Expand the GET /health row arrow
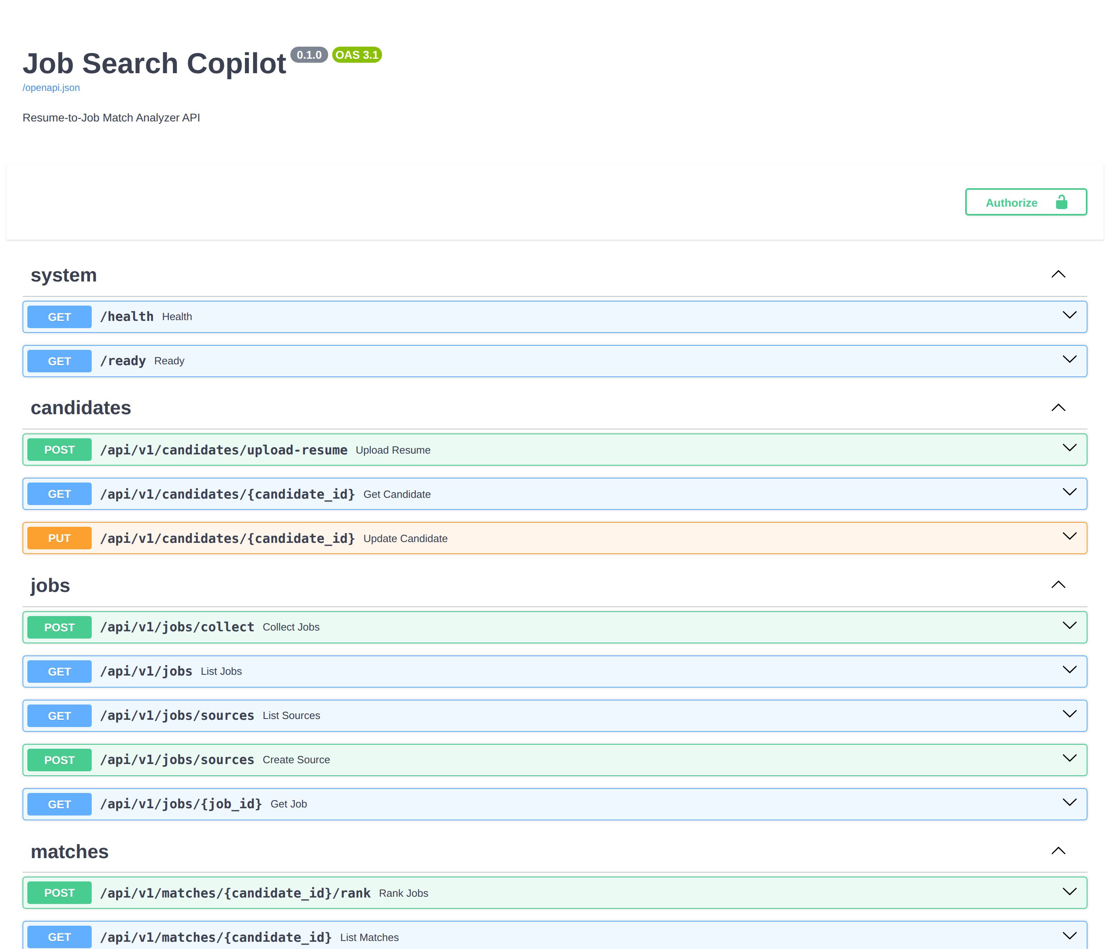This screenshot has height=949, width=1110. (1069, 315)
